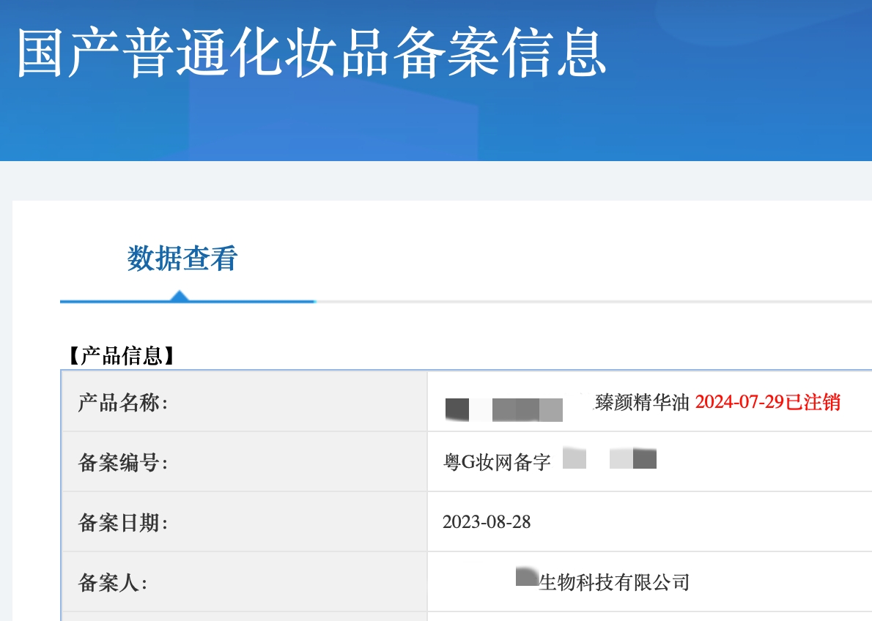Click the gray tab divider line
Image resolution: width=872 pixels, height=621 pixels.
(586, 301)
